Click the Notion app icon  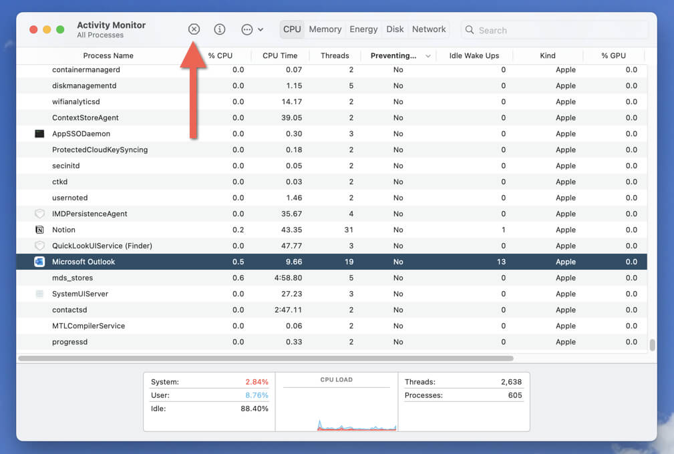pyautogui.click(x=39, y=230)
